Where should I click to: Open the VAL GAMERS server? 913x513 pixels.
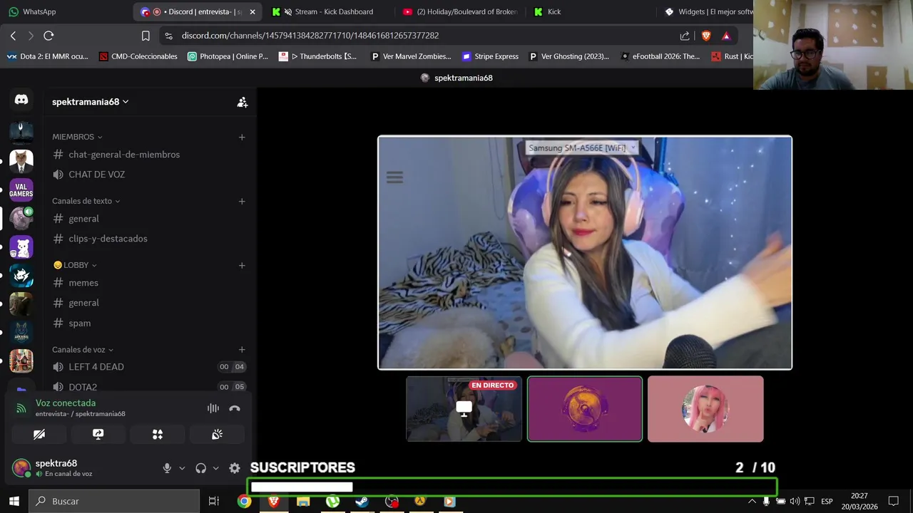21,190
